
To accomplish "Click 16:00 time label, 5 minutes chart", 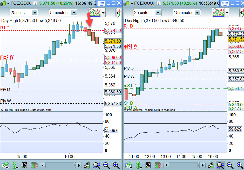I will click(x=69, y=157).
